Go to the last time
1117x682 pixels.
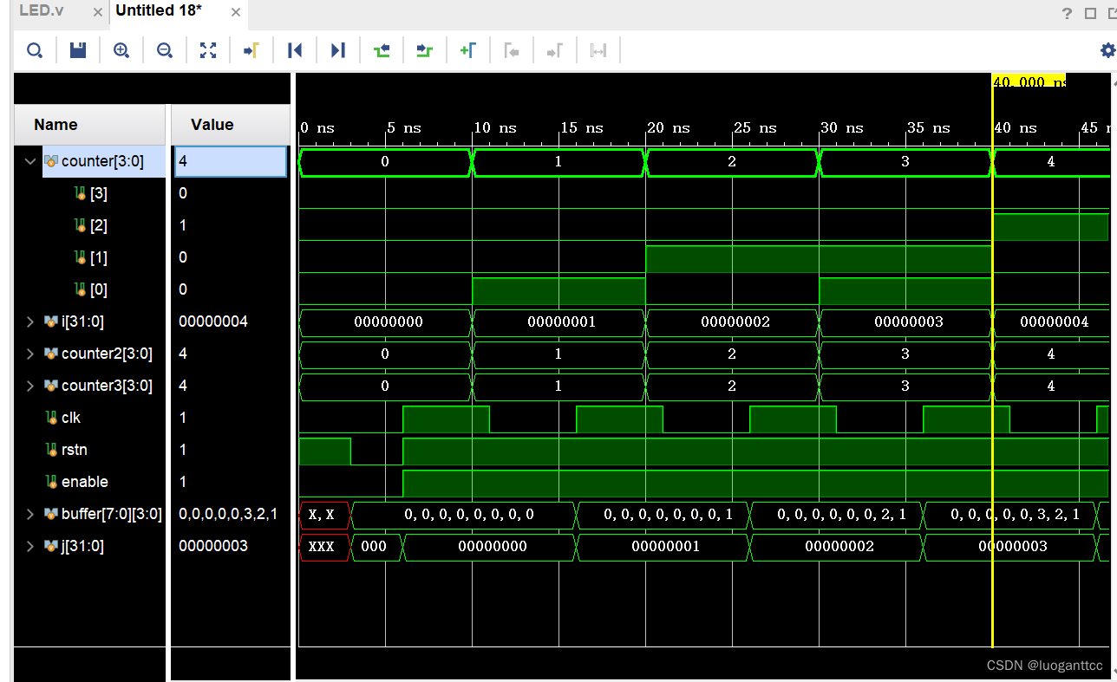click(x=338, y=50)
